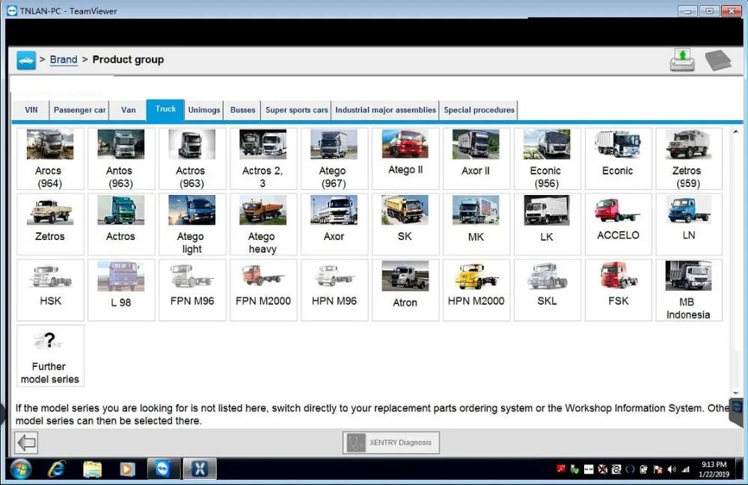Image resolution: width=748 pixels, height=485 pixels.
Task: Switch to the VIN tab
Action: [x=31, y=110]
